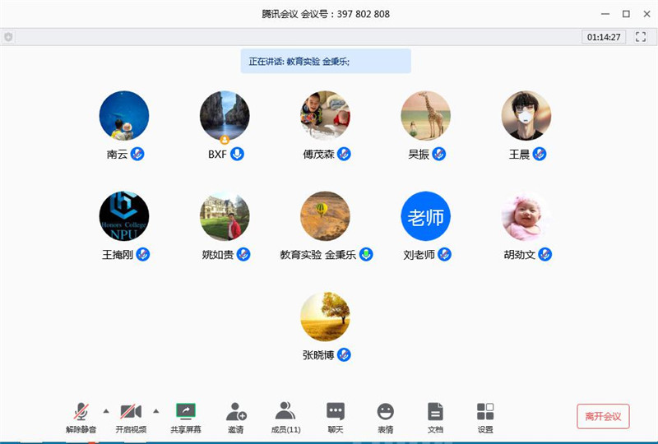Click muted mic icon next to 王掩刚
The height and width of the screenshot is (444, 658).
coord(142,254)
